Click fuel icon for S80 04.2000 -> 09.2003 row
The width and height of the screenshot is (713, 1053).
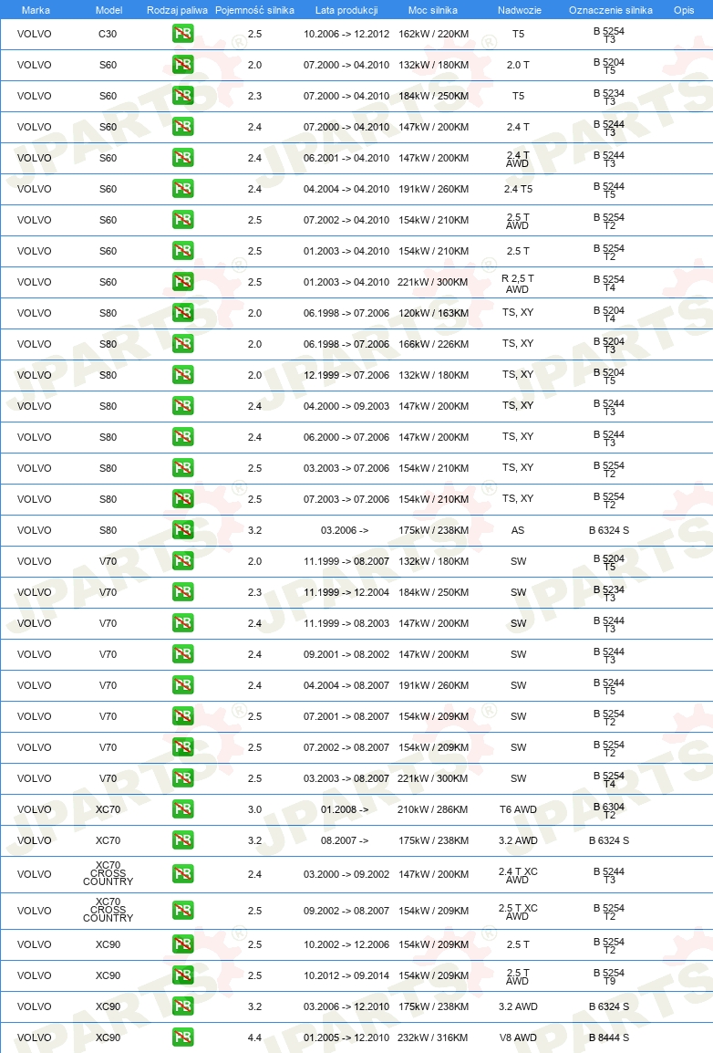[182, 406]
